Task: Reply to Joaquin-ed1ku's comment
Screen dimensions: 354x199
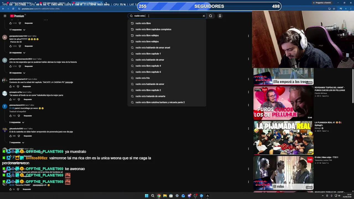Action: [x=28, y=99]
